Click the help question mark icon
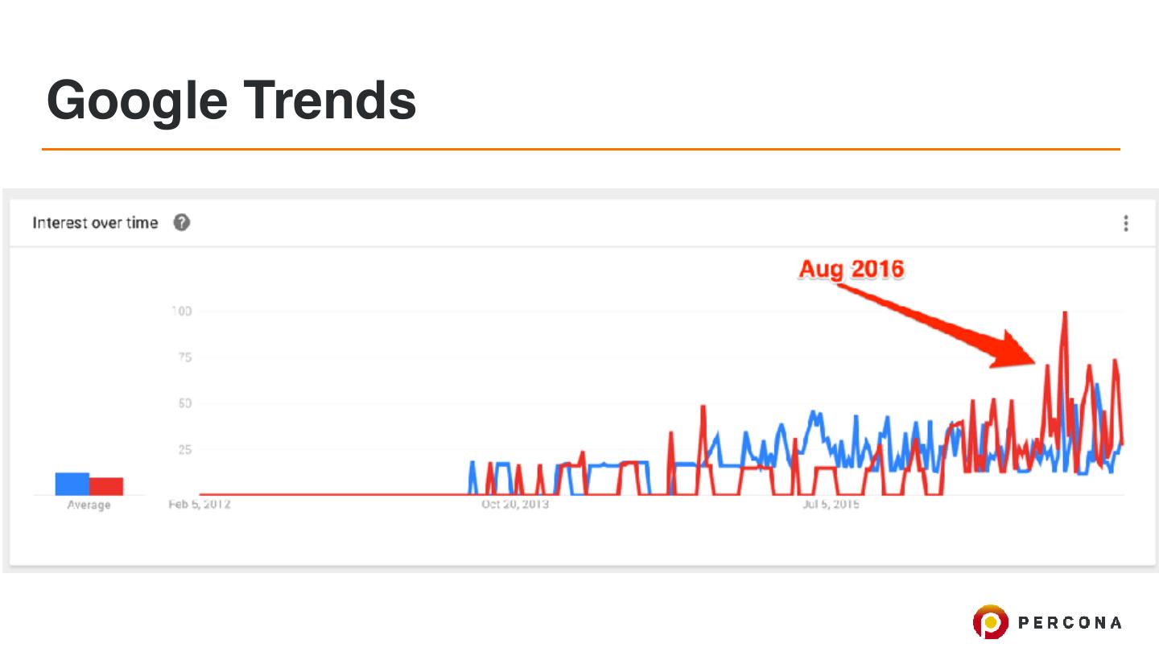 pos(182,223)
